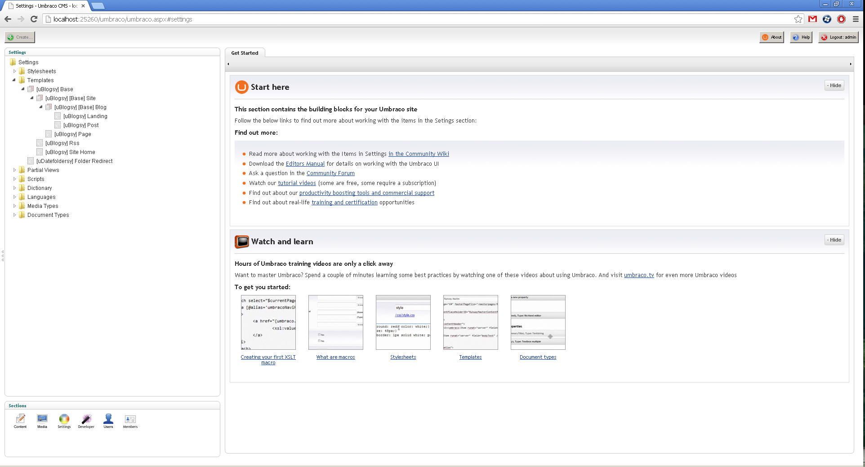The image size is (865, 467).
Task: Click the Umbraco logo beside Start here
Action: click(x=241, y=87)
